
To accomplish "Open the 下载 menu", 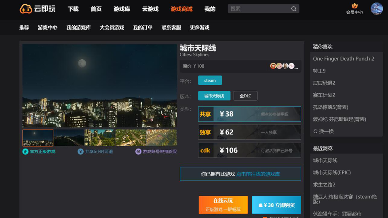I will (x=73, y=9).
